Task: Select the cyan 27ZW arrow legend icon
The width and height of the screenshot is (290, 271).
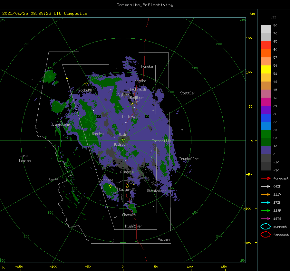Action: click(266, 203)
